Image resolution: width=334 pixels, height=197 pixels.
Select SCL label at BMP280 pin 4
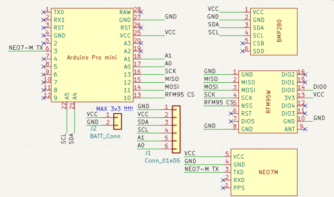click(214, 33)
